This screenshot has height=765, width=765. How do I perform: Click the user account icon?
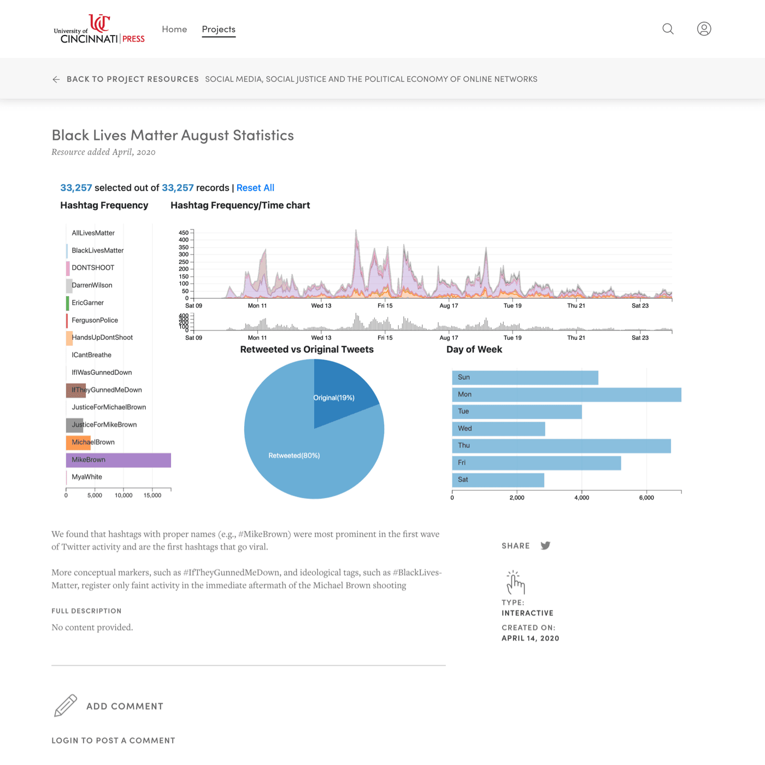pos(704,29)
